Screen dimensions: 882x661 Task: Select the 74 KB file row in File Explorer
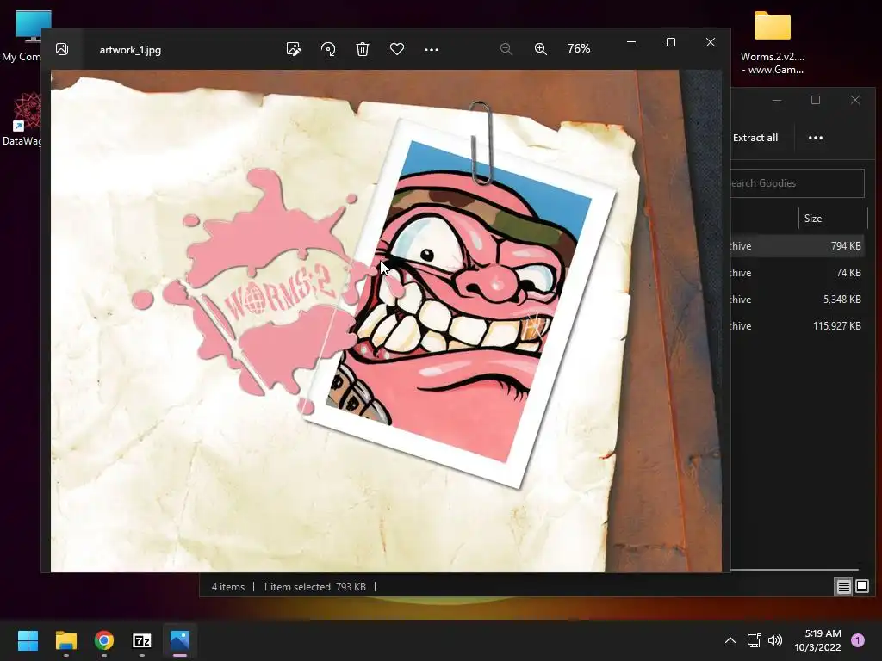(x=798, y=273)
